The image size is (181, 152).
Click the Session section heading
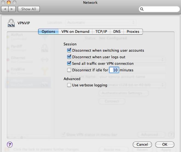tap(70, 44)
